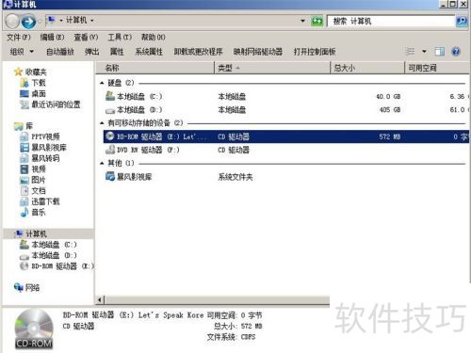Select the DVD RW 驱动器 (F:) icon
This screenshot has width=471, height=353.
click(110, 150)
